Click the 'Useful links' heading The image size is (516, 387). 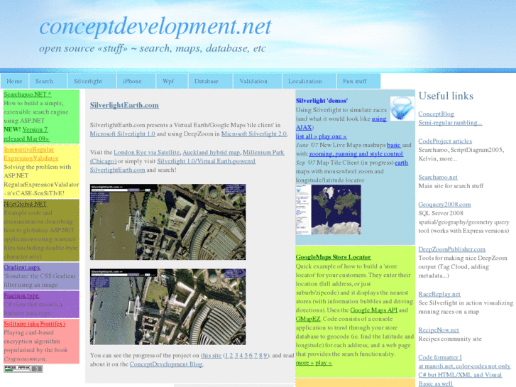(x=446, y=96)
